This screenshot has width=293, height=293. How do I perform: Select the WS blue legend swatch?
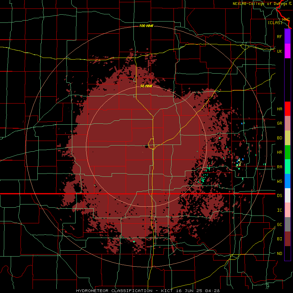[x=287, y=181]
